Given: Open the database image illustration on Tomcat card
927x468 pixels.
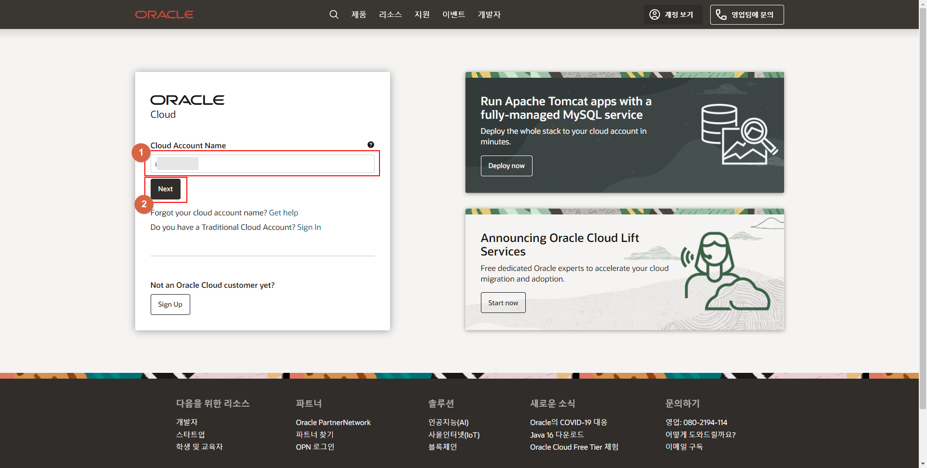Looking at the screenshot, I should 739,134.
